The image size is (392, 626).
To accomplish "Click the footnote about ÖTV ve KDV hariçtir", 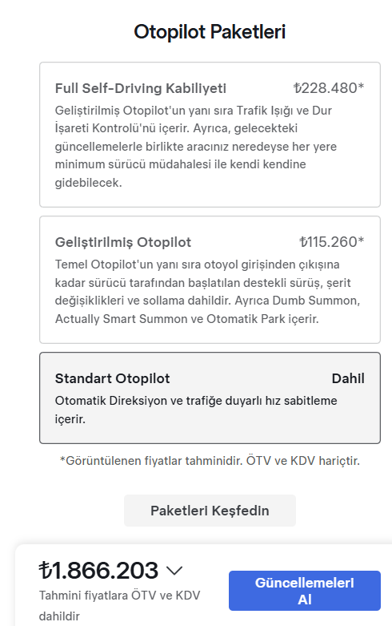I will pos(210,461).
